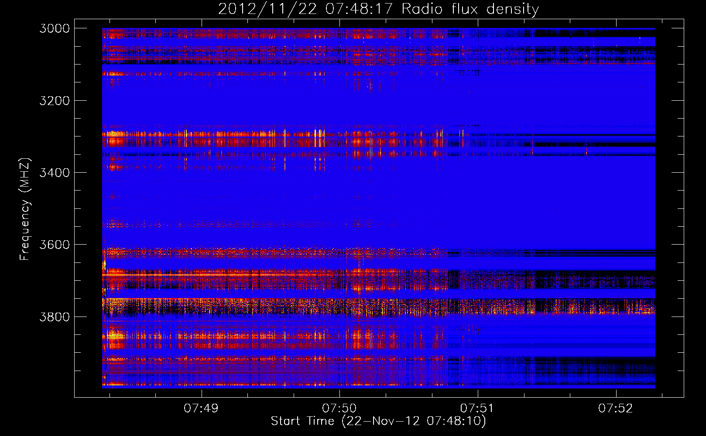Select the '3000' frequency axis label
This screenshot has width=706, height=436.
[55, 28]
